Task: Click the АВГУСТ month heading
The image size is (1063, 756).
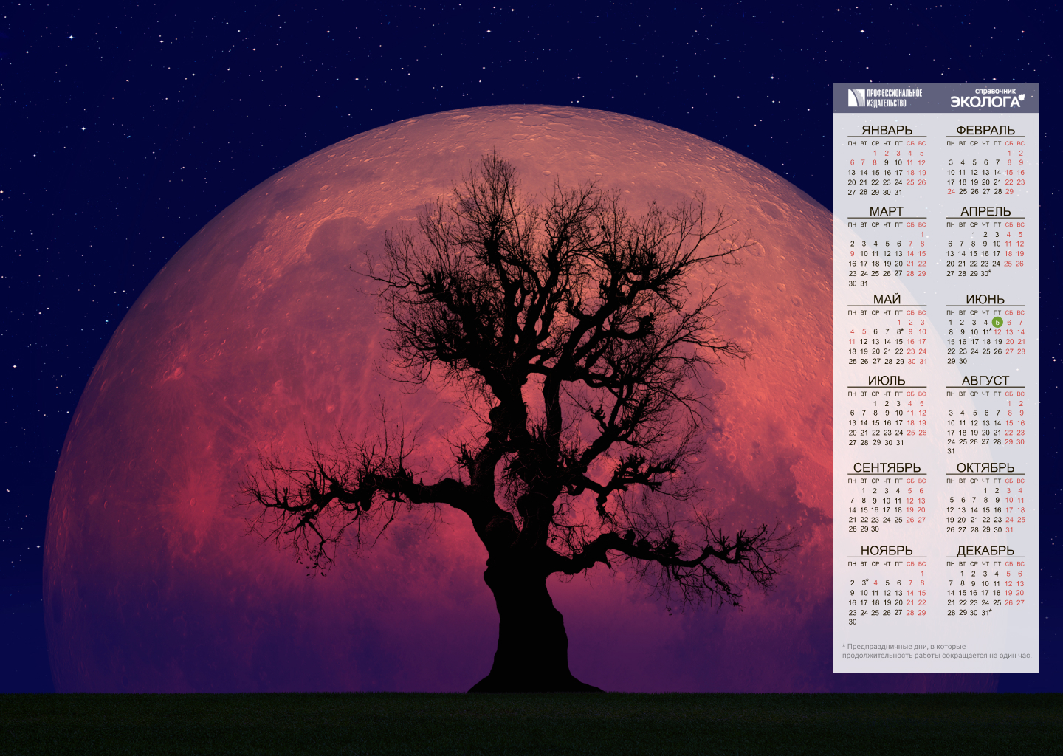Action: pos(985,380)
